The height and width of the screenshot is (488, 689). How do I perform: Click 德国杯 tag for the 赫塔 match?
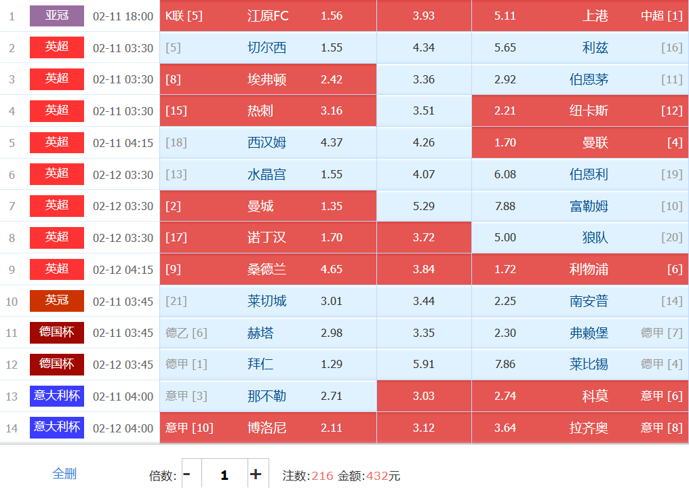(x=57, y=332)
